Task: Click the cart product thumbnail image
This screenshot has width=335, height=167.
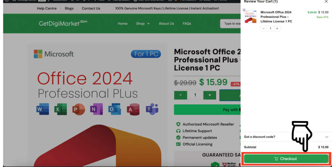Action: point(251,17)
